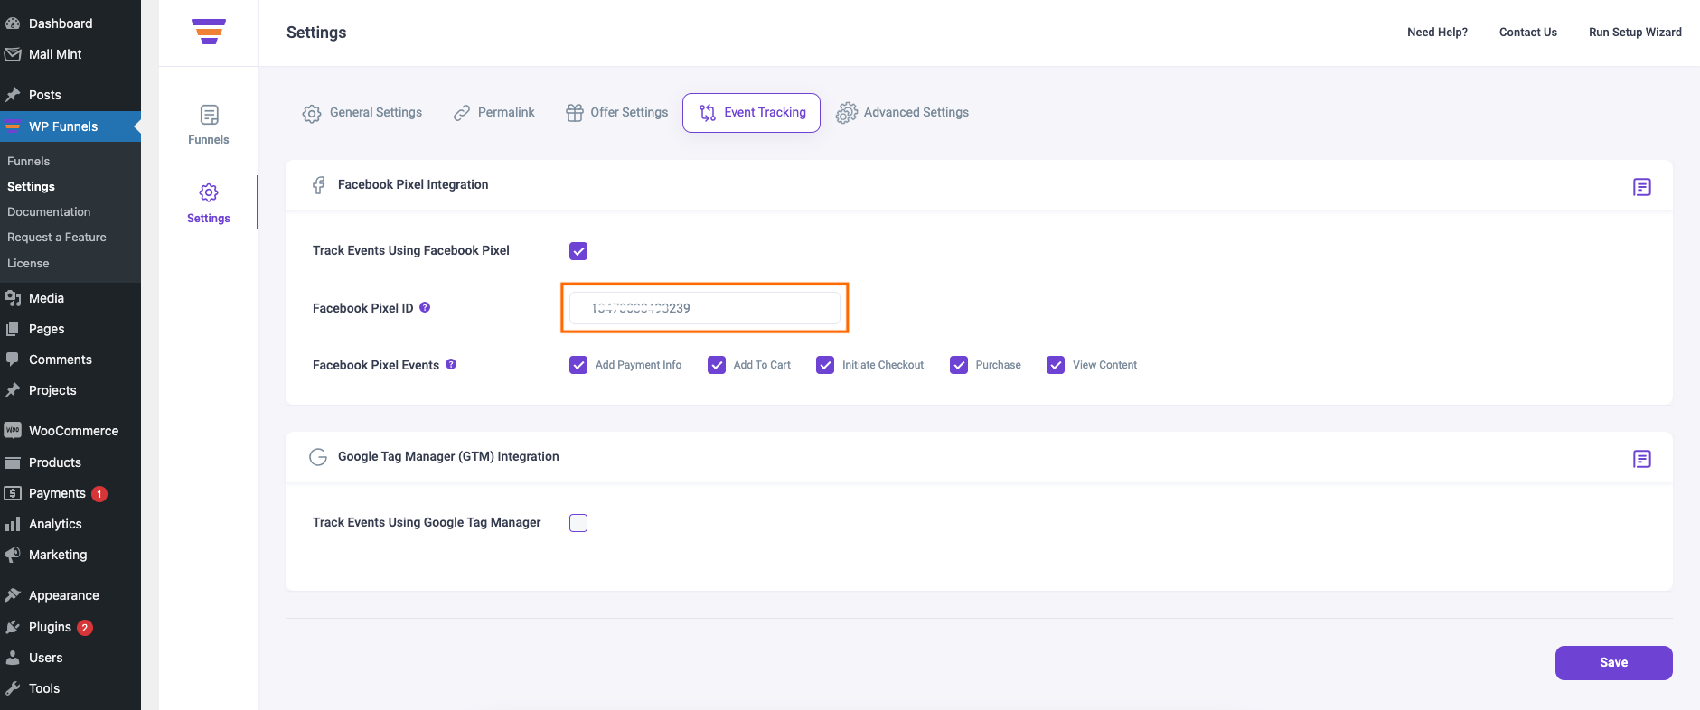This screenshot has width=1700, height=710.
Task: Click the Plugins update count badge
Action: coord(85,628)
